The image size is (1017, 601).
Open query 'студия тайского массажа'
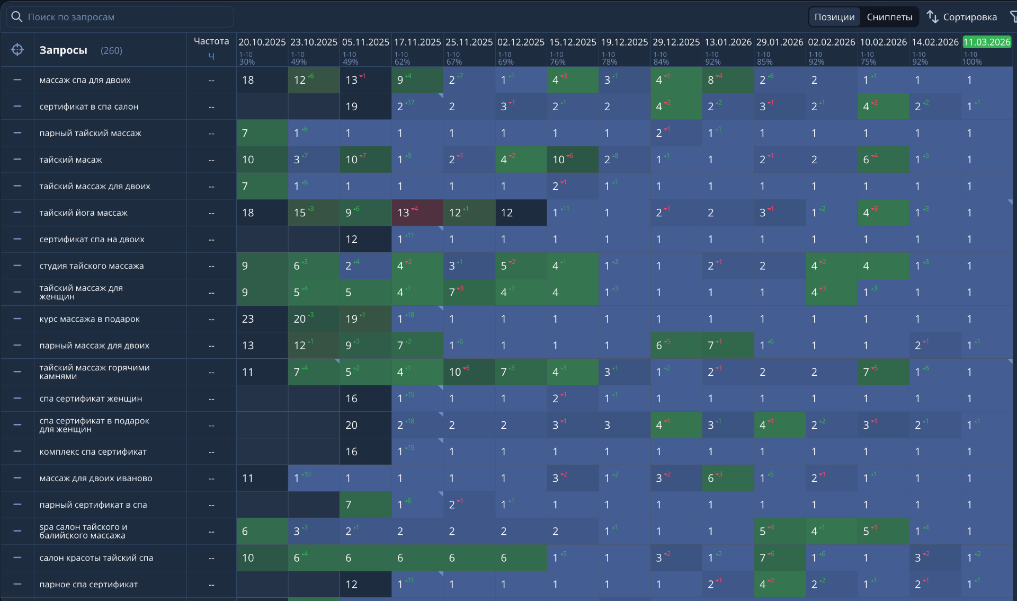(91, 266)
